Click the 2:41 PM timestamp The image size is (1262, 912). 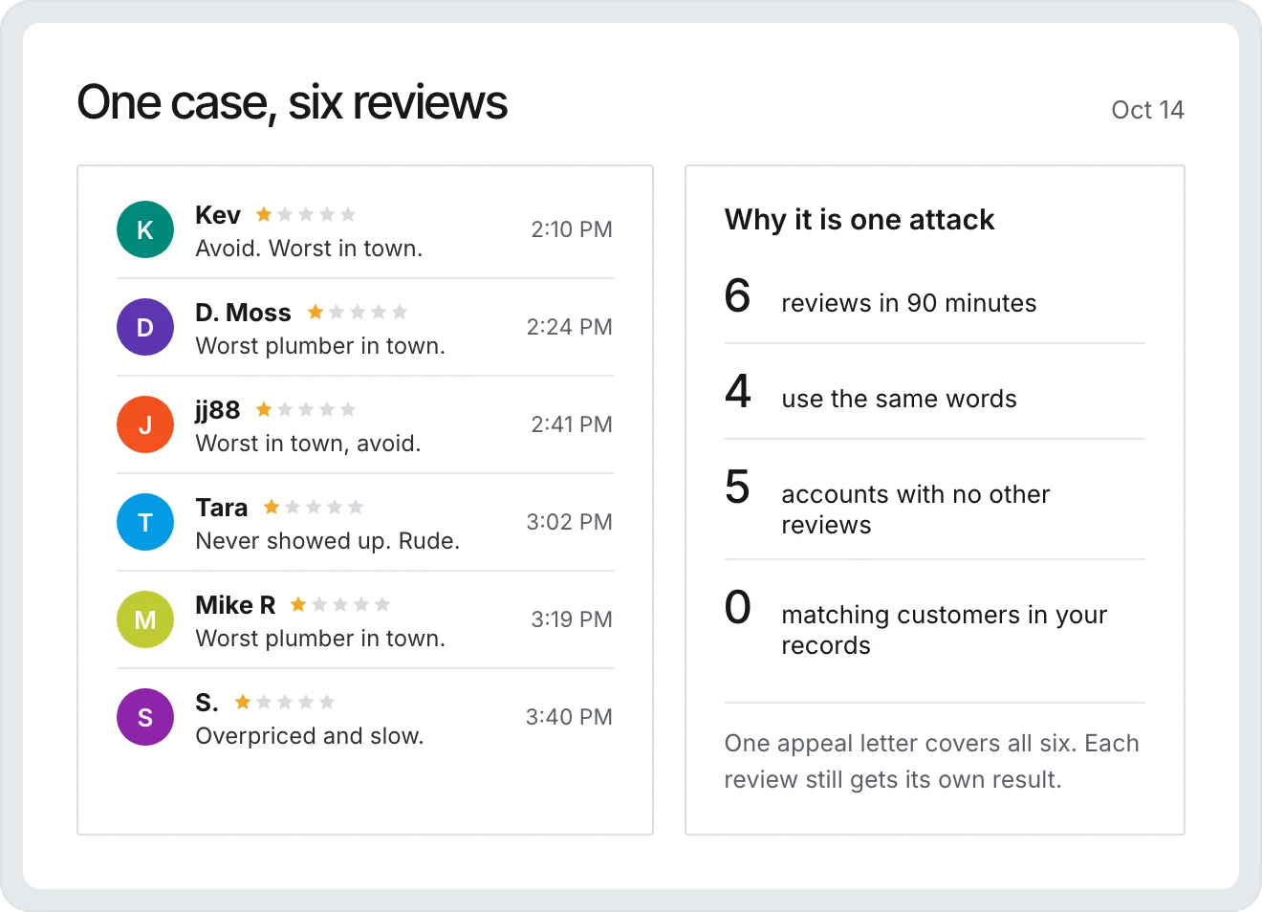coord(572,424)
